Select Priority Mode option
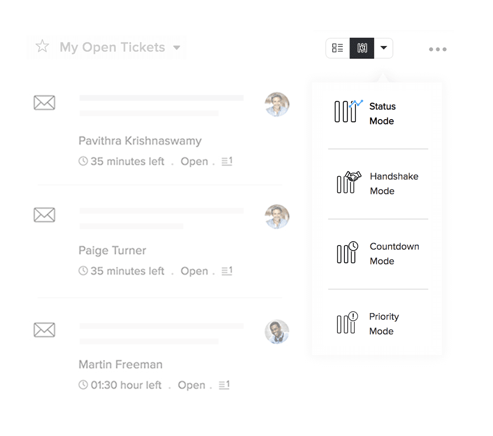Screen dimensions: 493x436 [x=384, y=324]
